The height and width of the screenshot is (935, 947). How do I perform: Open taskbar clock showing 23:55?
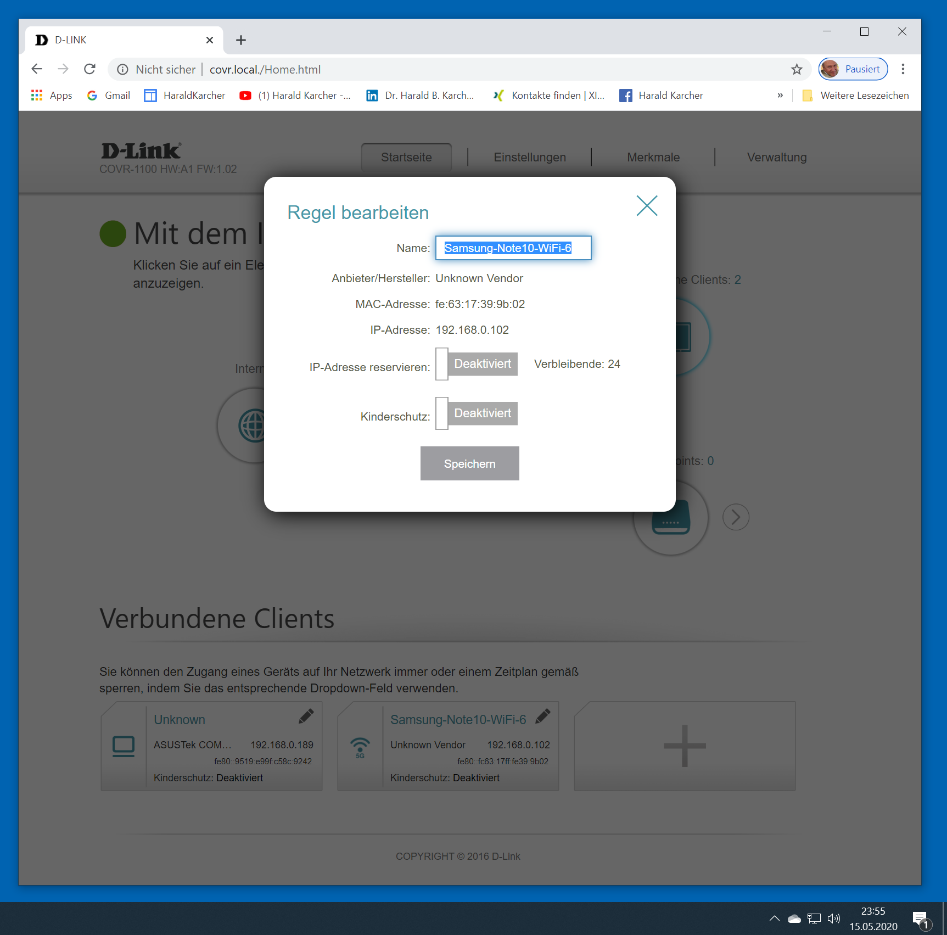873,919
